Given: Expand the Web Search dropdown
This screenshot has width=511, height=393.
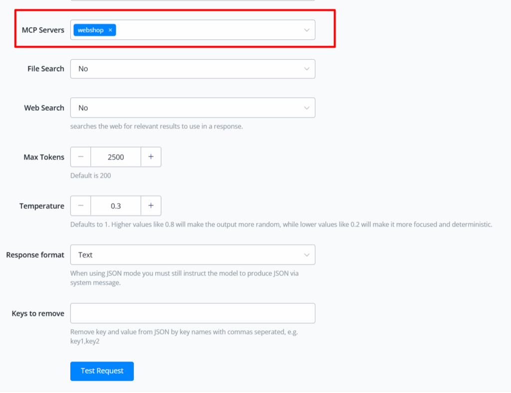Looking at the screenshot, I should pos(192,108).
